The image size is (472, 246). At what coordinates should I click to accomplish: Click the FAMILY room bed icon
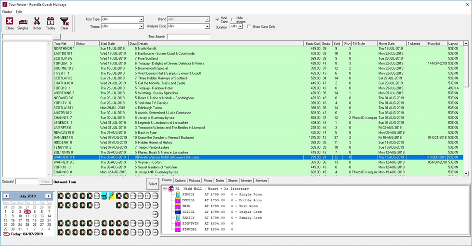point(178,218)
